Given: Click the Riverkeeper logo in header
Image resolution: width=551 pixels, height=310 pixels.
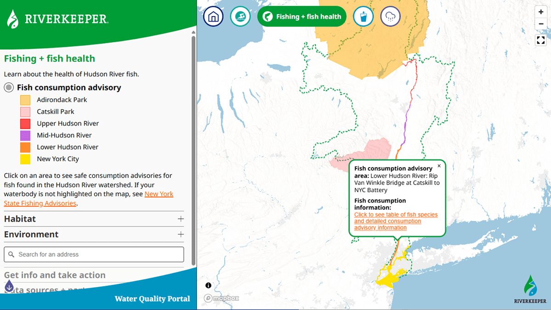Looking at the screenshot, I should (57, 19).
